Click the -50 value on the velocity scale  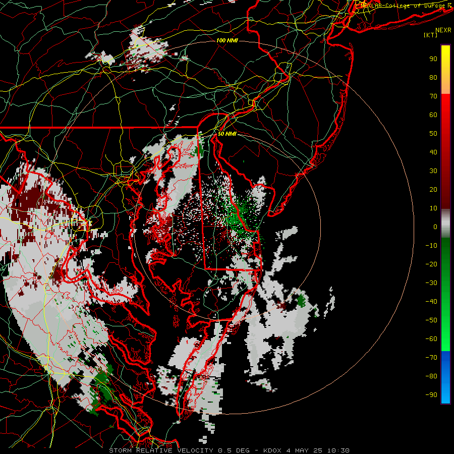tap(431, 320)
